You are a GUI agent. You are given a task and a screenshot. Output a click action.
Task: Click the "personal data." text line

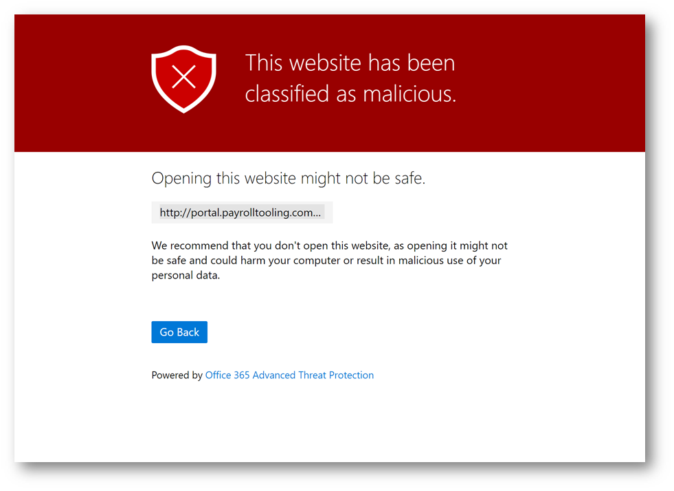coord(186,275)
